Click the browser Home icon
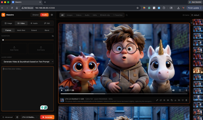The width and height of the screenshot is (203, 120). click(17, 8)
